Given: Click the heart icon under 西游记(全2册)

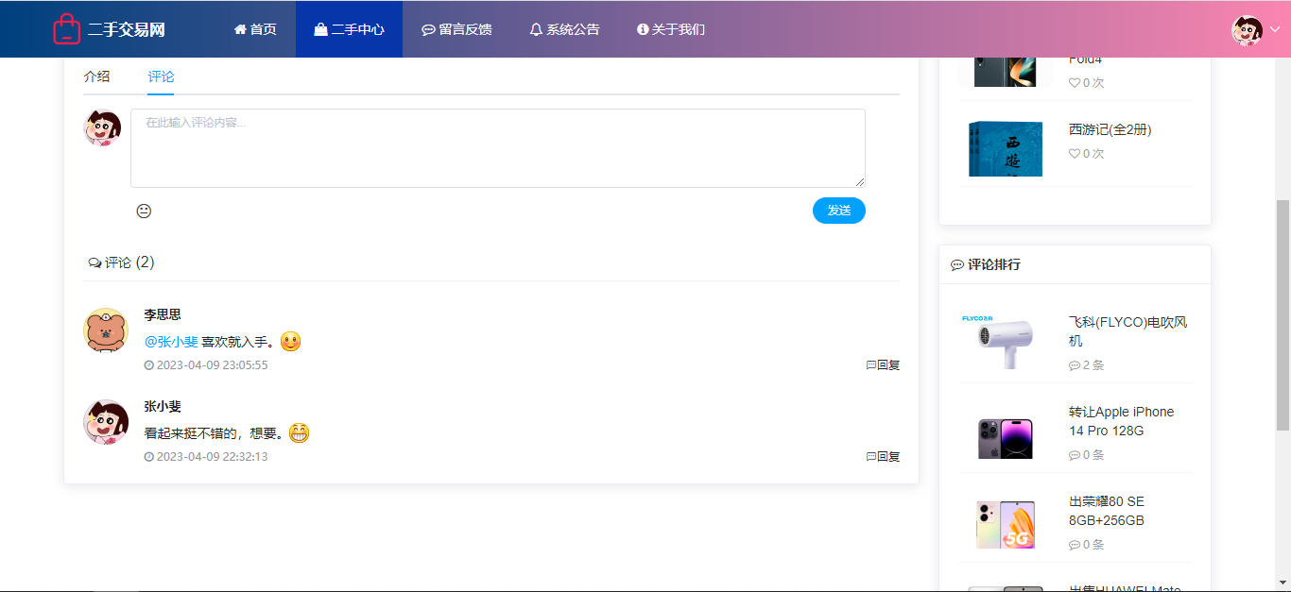Looking at the screenshot, I should [x=1075, y=154].
